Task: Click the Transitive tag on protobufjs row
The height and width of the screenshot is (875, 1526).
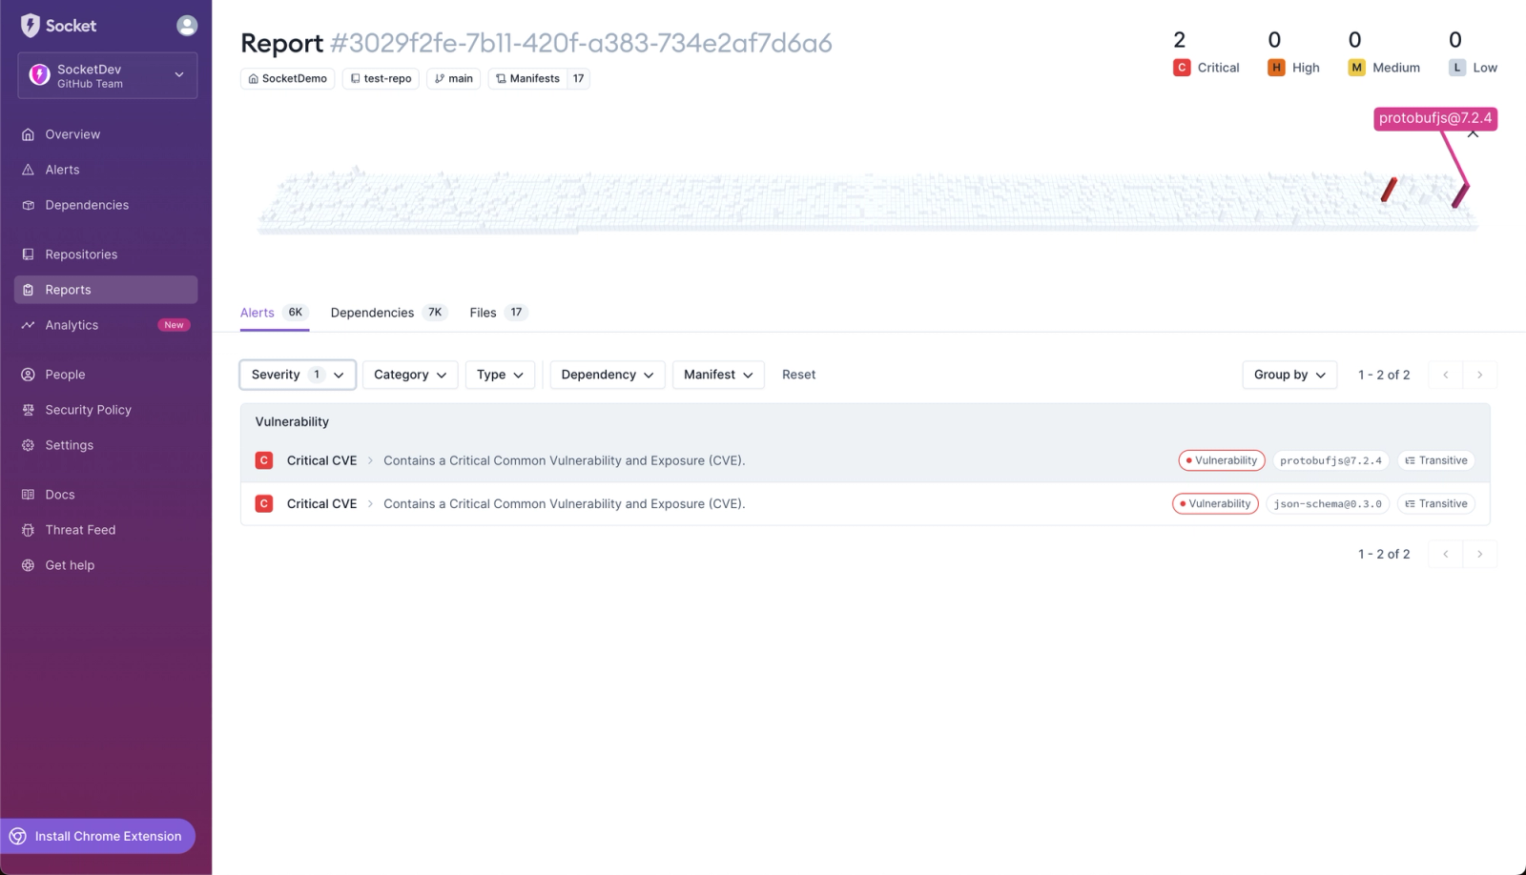Action: 1436,460
